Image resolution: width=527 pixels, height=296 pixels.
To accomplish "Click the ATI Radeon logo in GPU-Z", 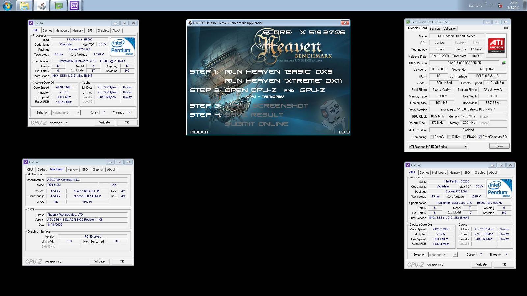I will (496, 45).
